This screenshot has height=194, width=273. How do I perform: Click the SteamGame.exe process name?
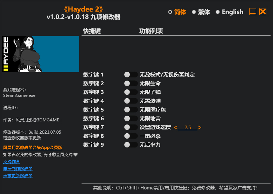click(19, 95)
